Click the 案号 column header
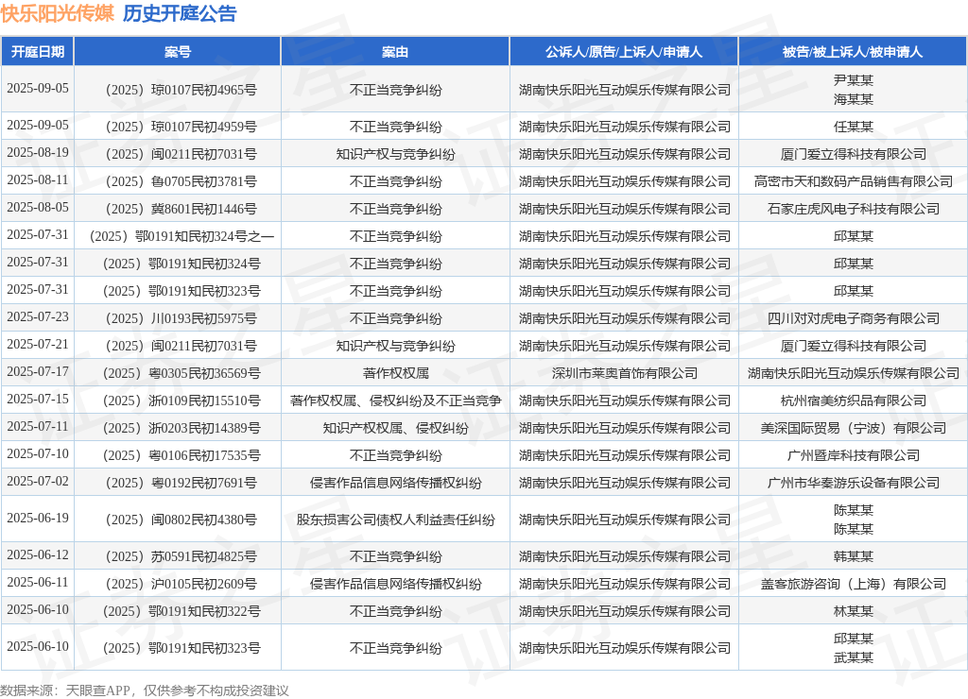Viewport: 968px width, 699px height. pyautogui.click(x=177, y=52)
